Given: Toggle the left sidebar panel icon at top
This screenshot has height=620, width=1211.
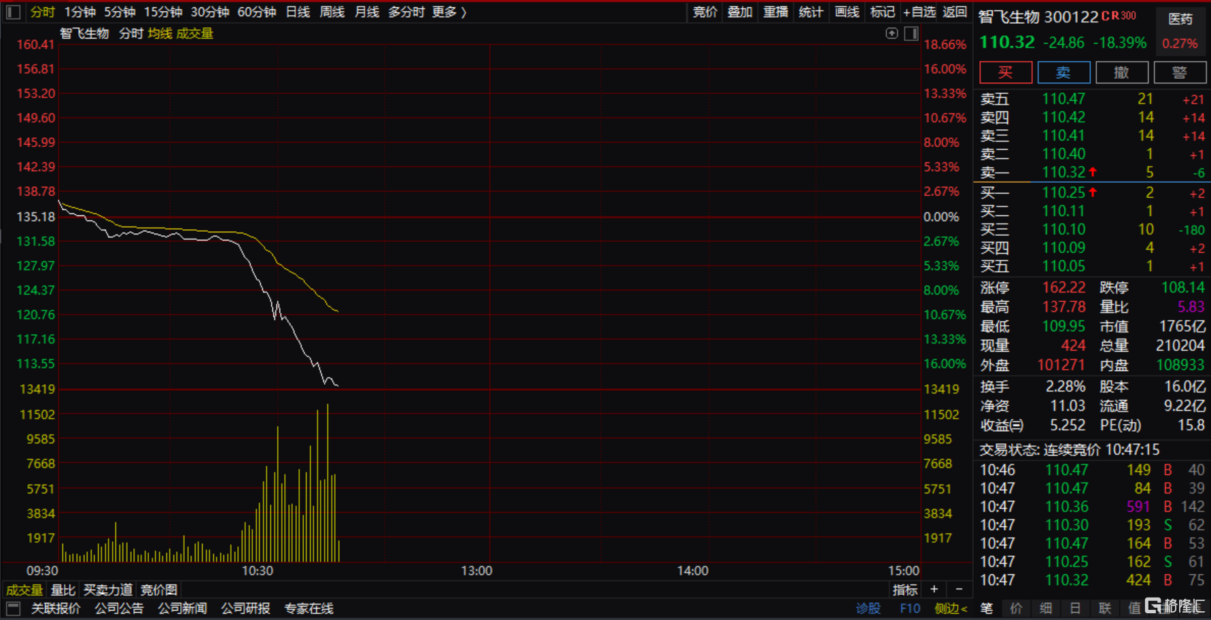Looking at the screenshot, I should pos(13,12).
